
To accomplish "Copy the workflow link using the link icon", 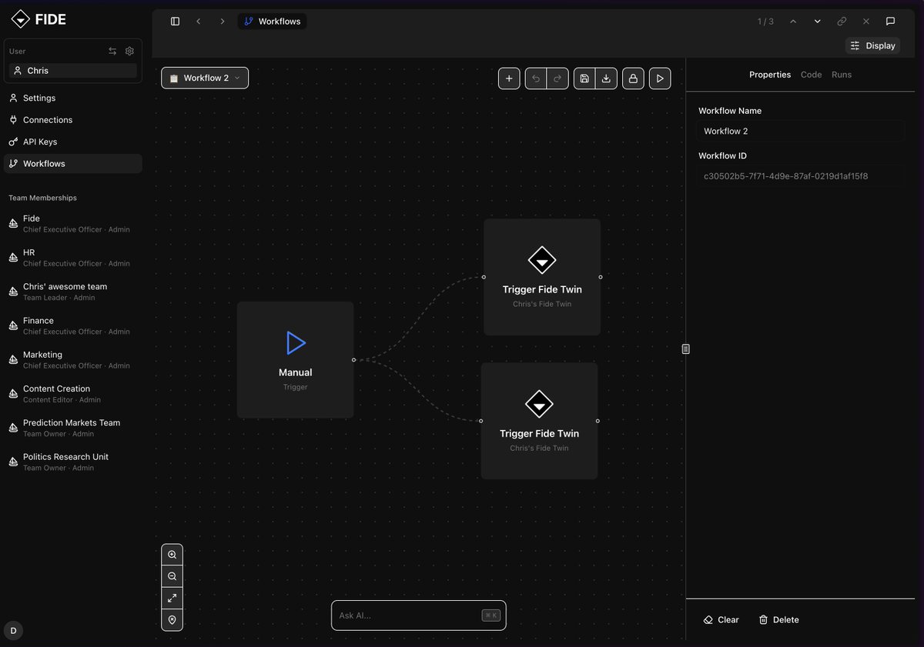I will coord(842,21).
